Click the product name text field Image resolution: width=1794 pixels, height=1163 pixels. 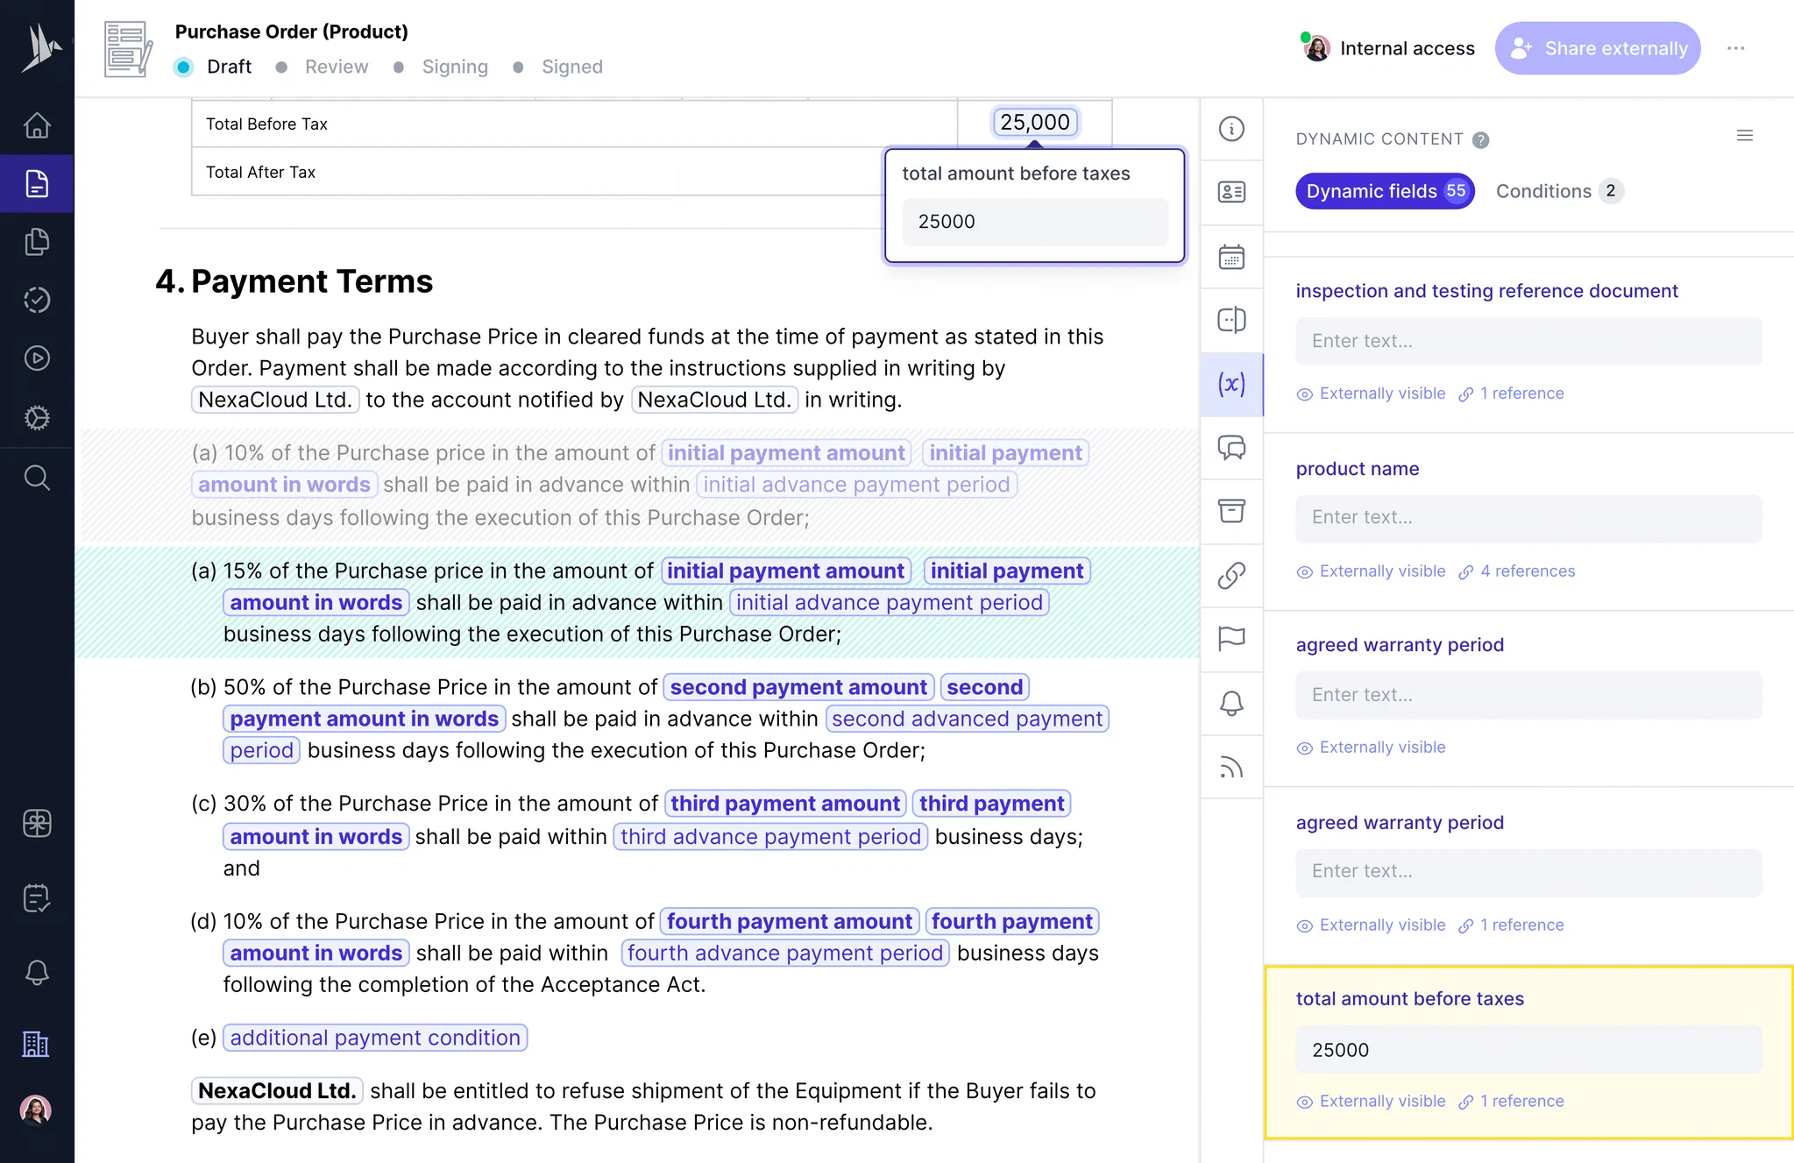(x=1528, y=518)
